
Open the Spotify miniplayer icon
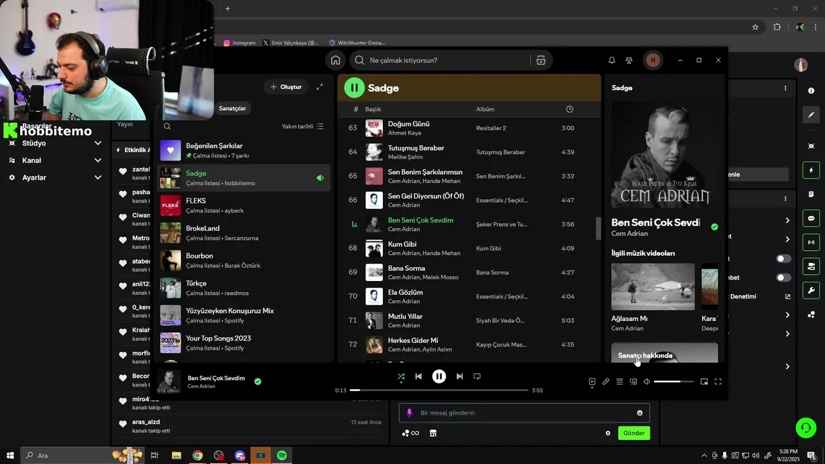pos(704,382)
